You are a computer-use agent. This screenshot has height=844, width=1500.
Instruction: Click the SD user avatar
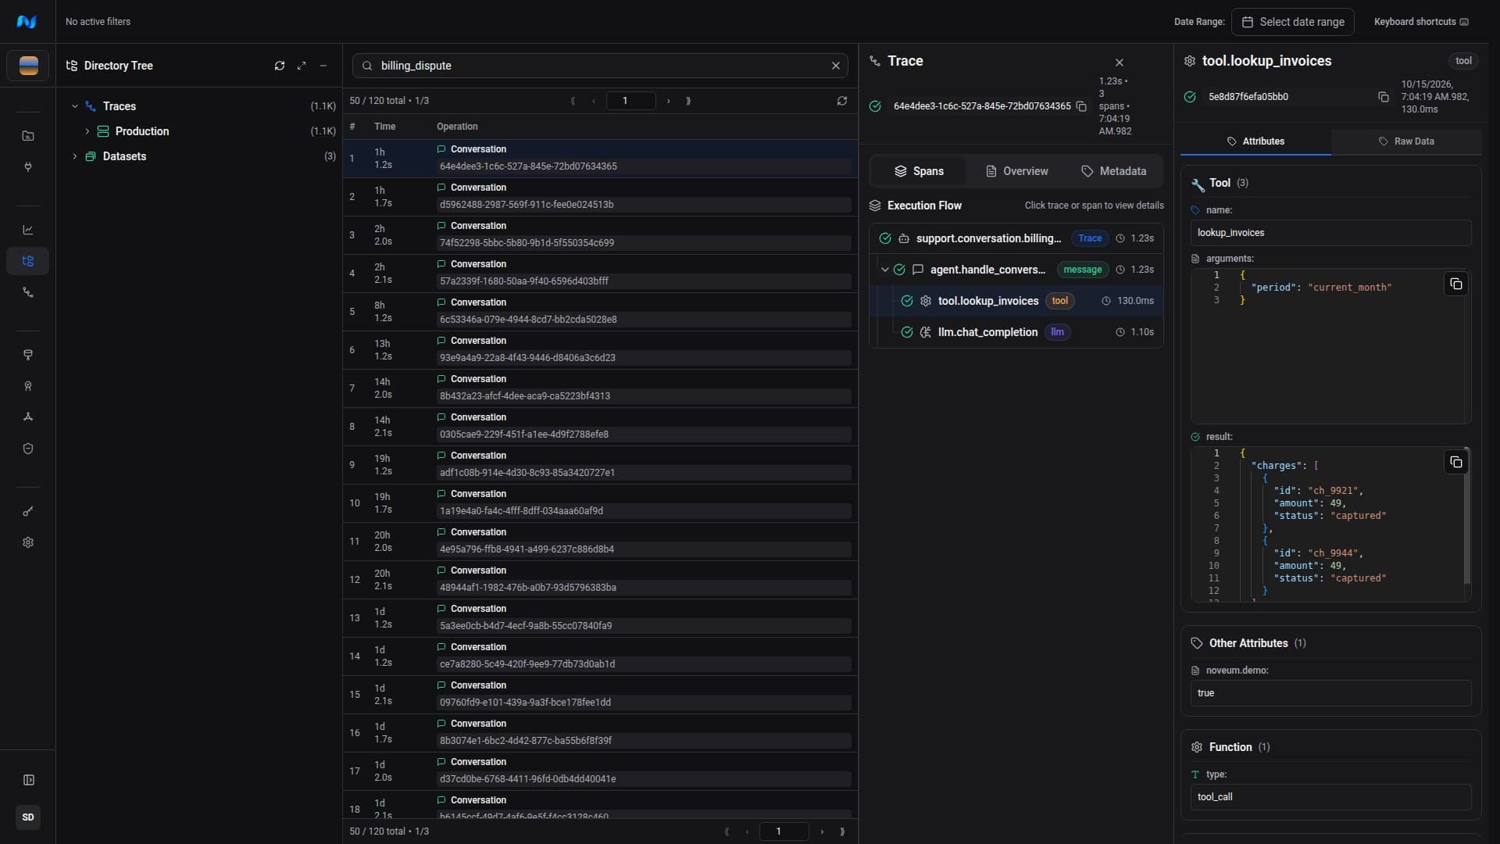28,817
